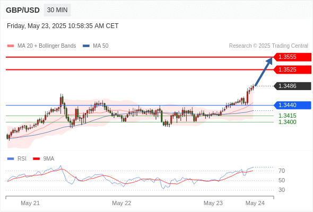The width and height of the screenshot is (313, 212).
Task: Click the May 23 date axis label
Action: (x=213, y=203)
